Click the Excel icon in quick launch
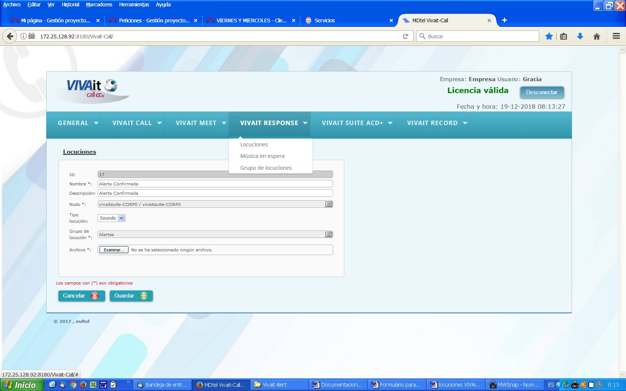The width and height of the screenshot is (626, 391). pos(93,385)
